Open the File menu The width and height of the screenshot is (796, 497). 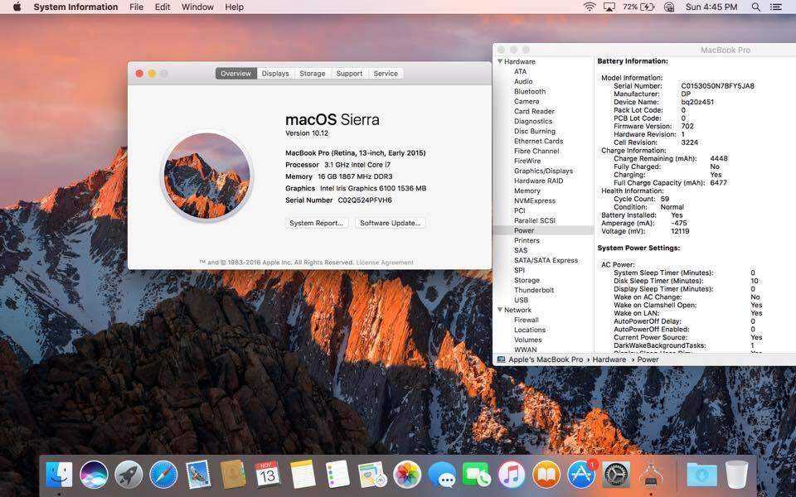tap(136, 7)
